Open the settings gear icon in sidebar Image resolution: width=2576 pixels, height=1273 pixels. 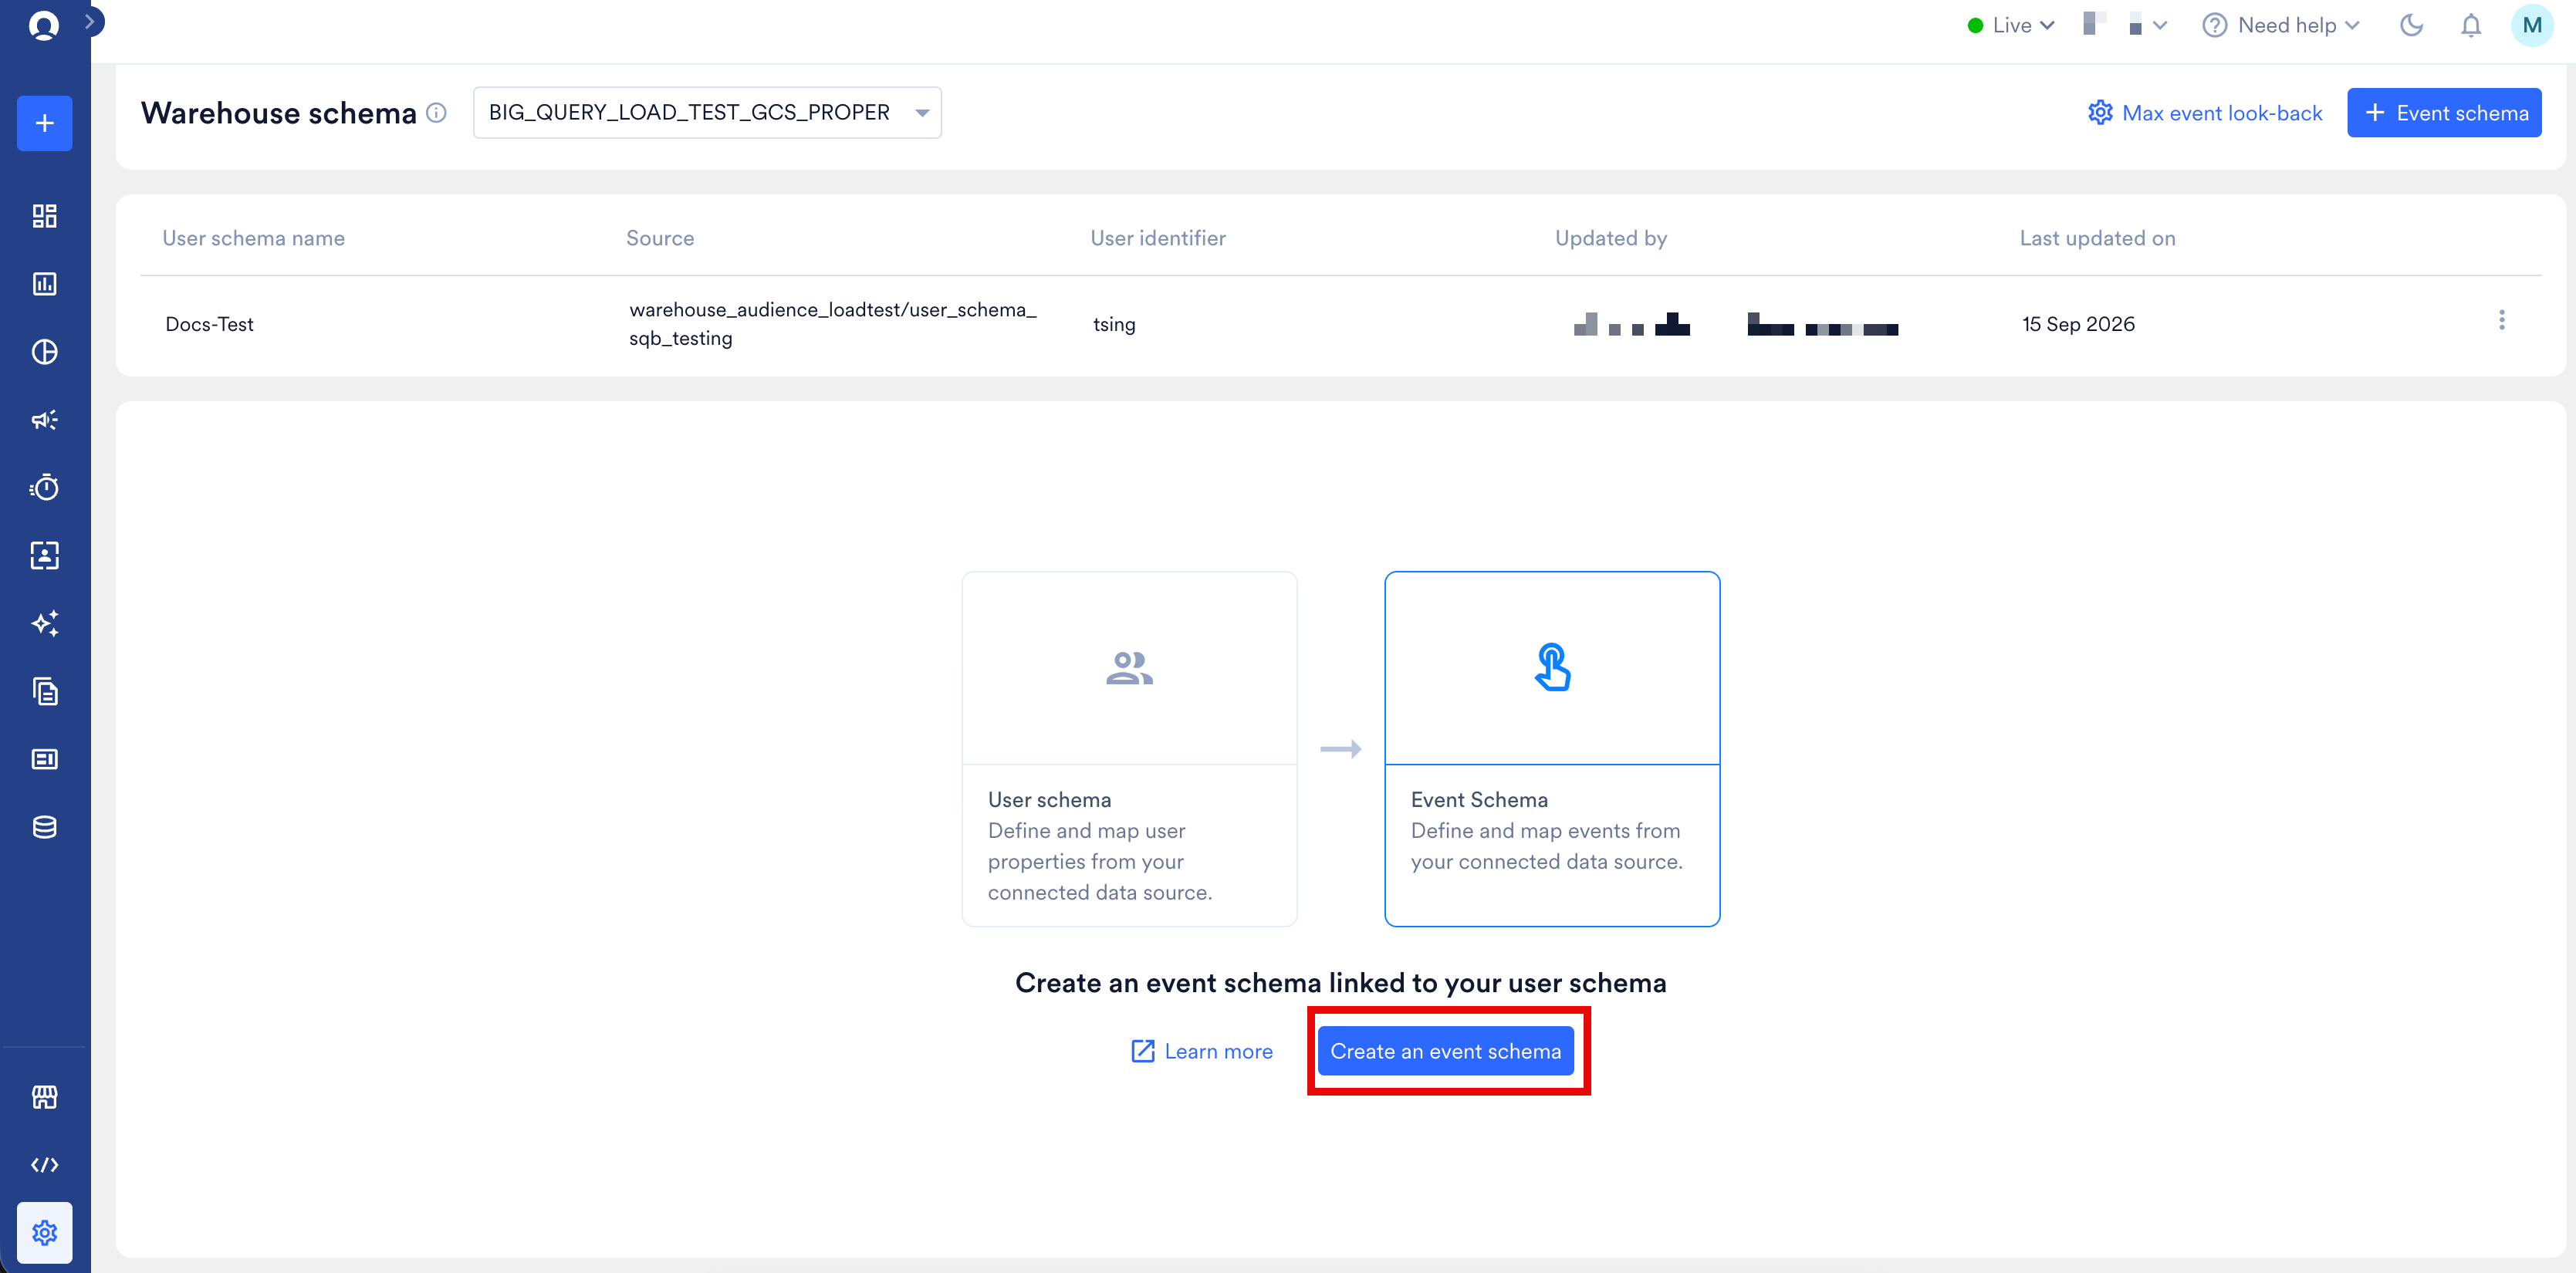pos(44,1233)
